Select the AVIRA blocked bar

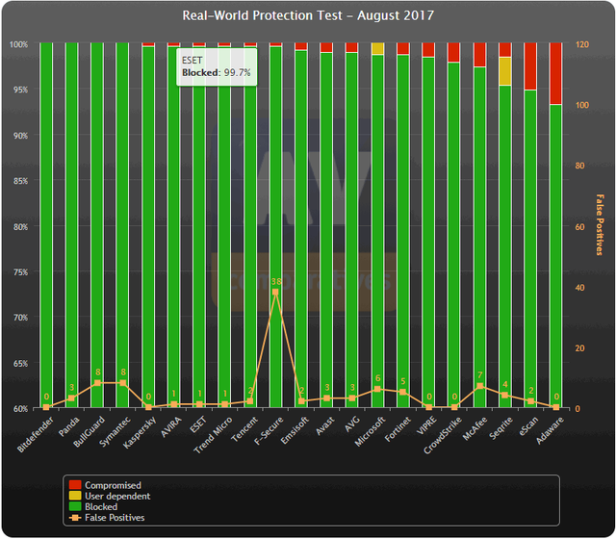173,227
